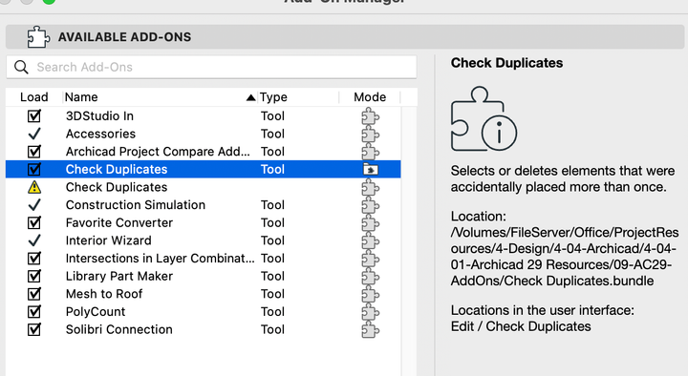The image size is (688, 376).
Task: Click the Tool type cell for 3DStudio In
Action: pyautogui.click(x=272, y=116)
